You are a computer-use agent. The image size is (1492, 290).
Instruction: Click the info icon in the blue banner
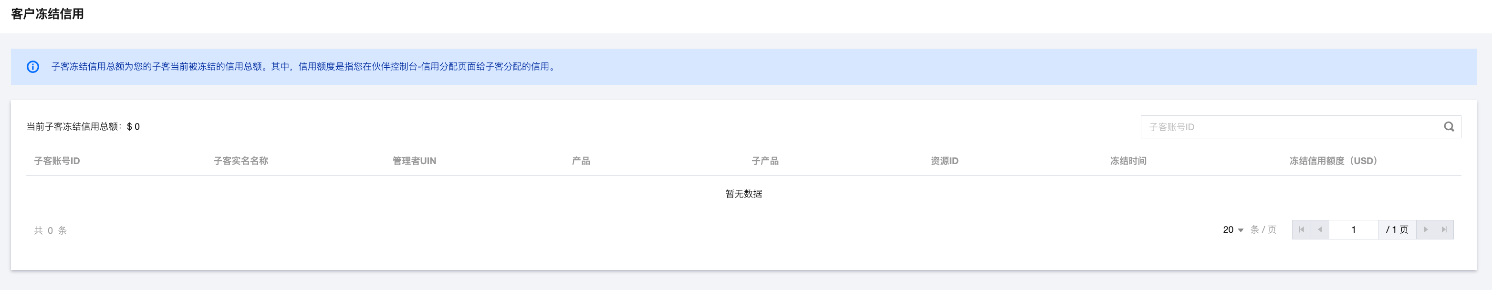click(33, 67)
